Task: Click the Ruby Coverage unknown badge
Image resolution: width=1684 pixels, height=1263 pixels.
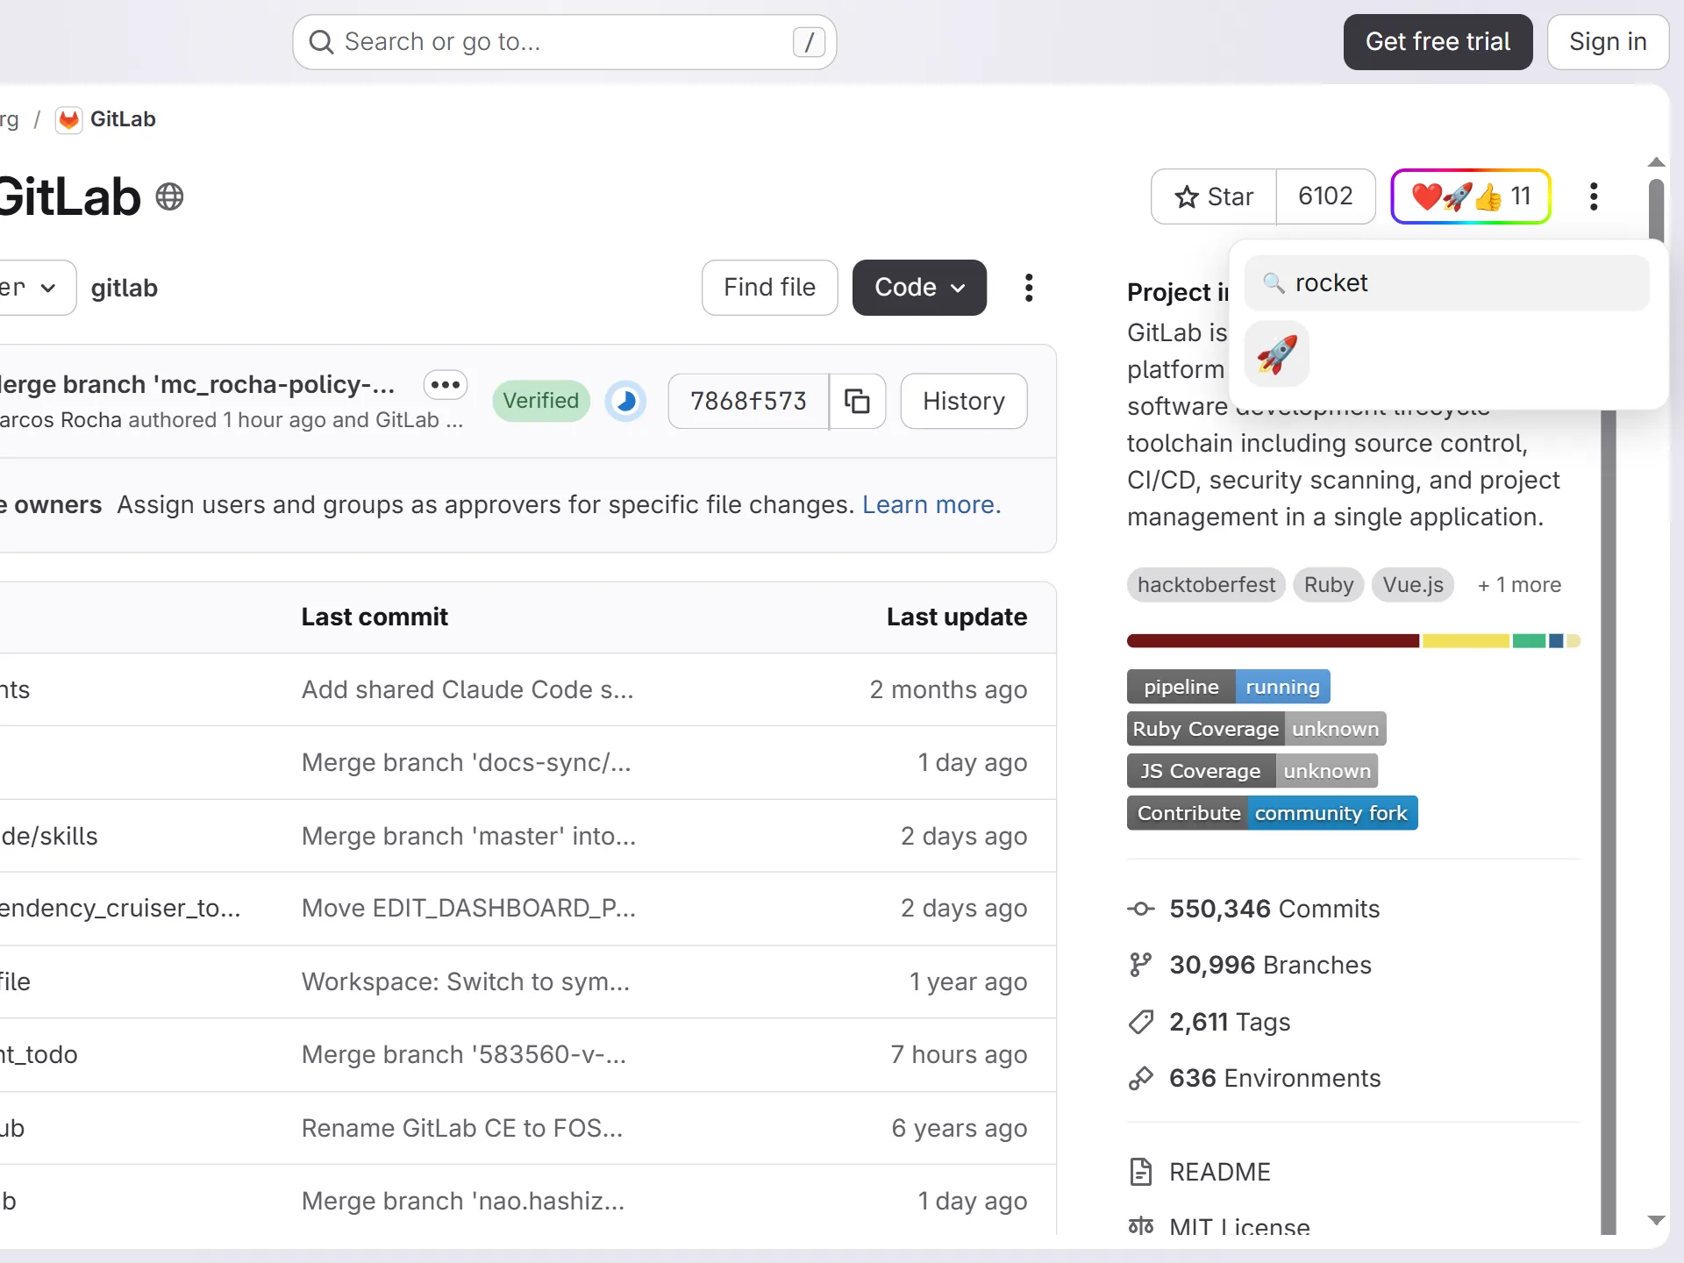Action: click(1257, 729)
